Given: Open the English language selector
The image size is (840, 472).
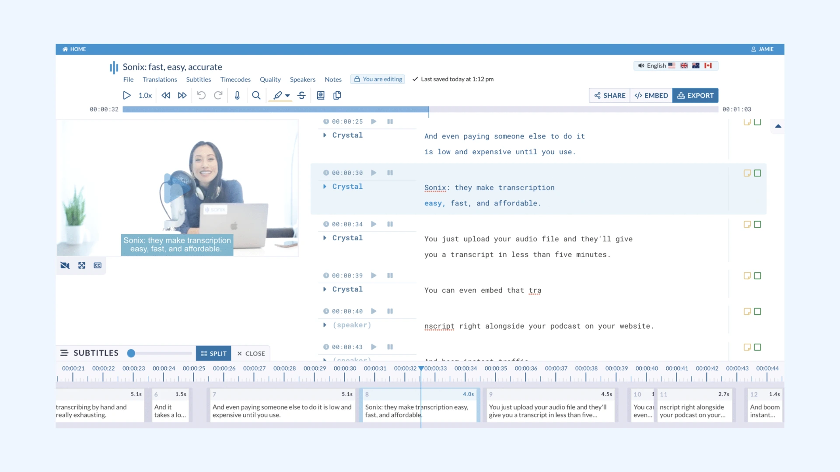Looking at the screenshot, I should 676,66.
